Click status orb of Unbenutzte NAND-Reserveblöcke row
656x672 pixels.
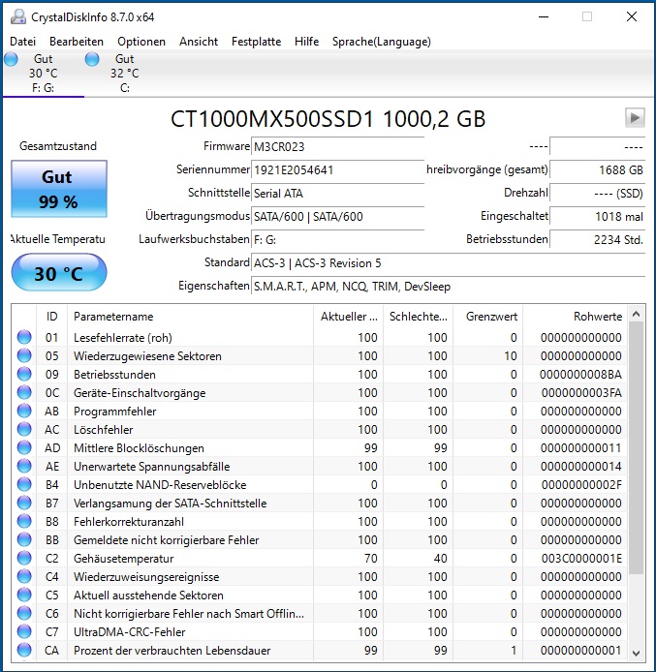(x=24, y=484)
